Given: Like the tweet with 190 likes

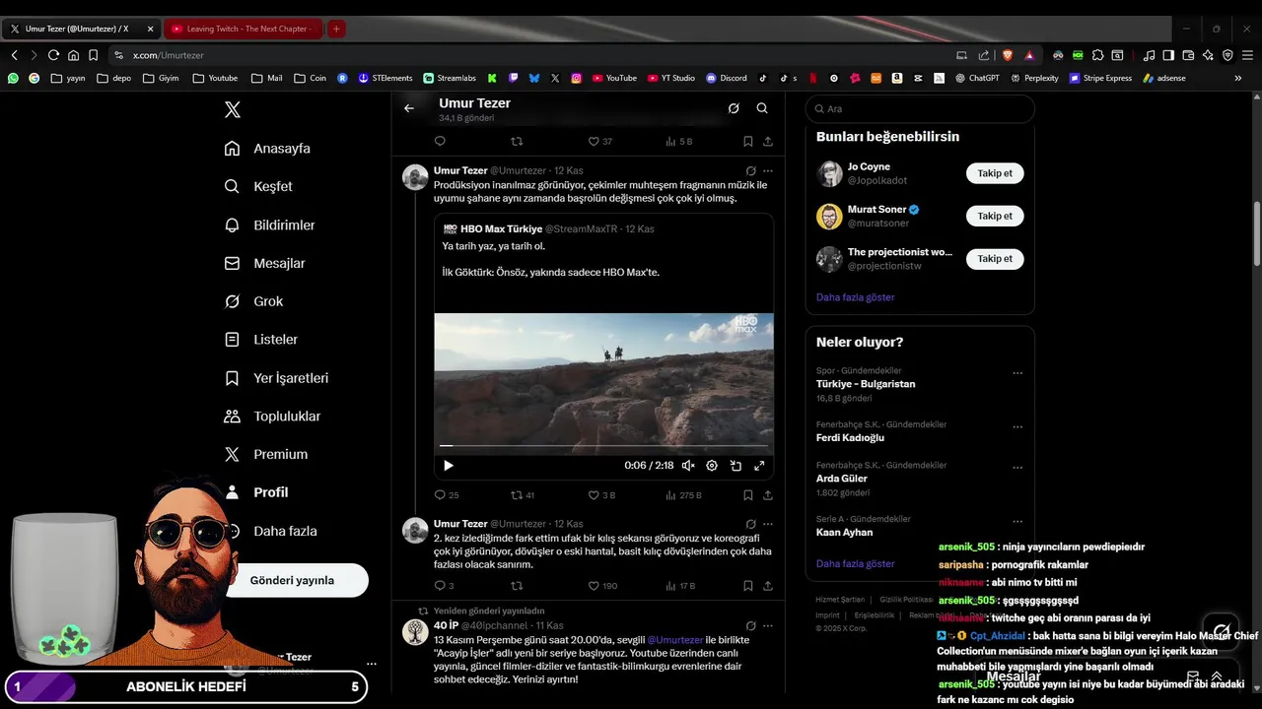Looking at the screenshot, I should click(x=602, y=586).
